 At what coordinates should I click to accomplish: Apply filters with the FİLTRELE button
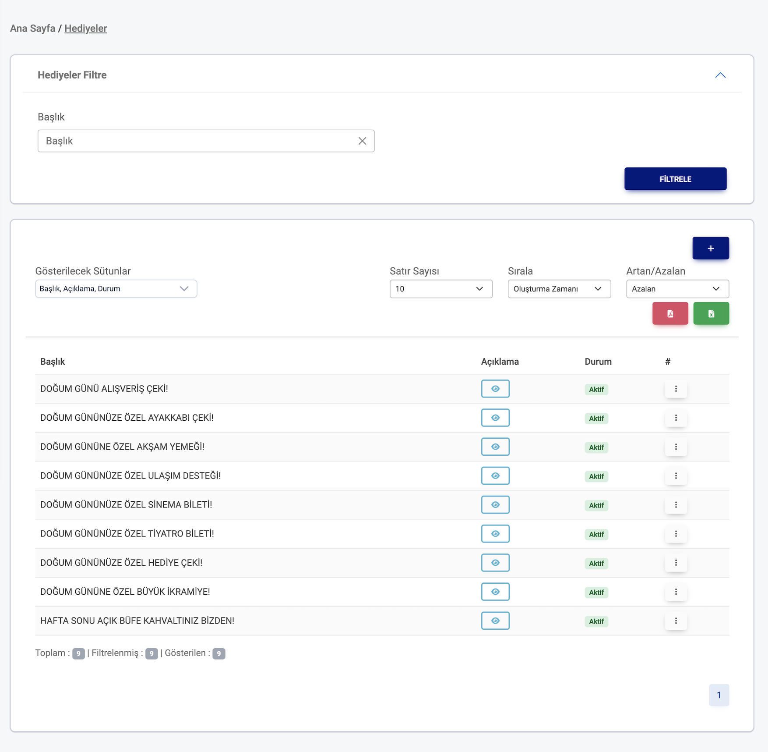675,179
